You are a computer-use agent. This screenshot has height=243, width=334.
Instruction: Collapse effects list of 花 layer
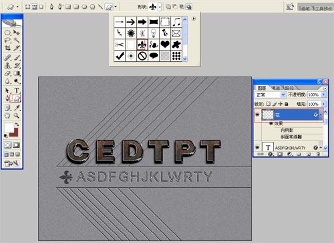coord(321,115)
